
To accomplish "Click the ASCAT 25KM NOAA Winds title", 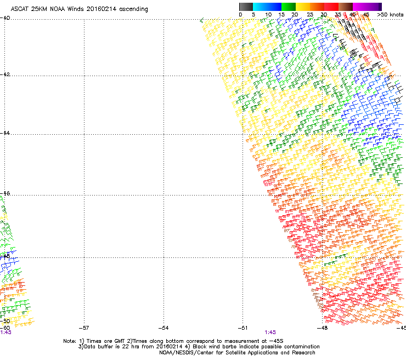I will 79,9.
